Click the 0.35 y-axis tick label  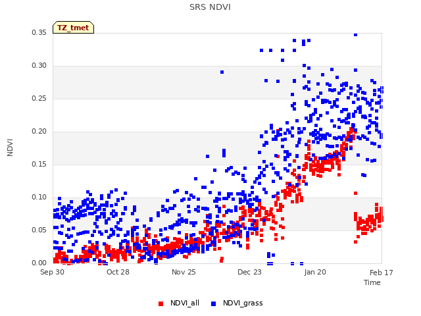(39, 32)
